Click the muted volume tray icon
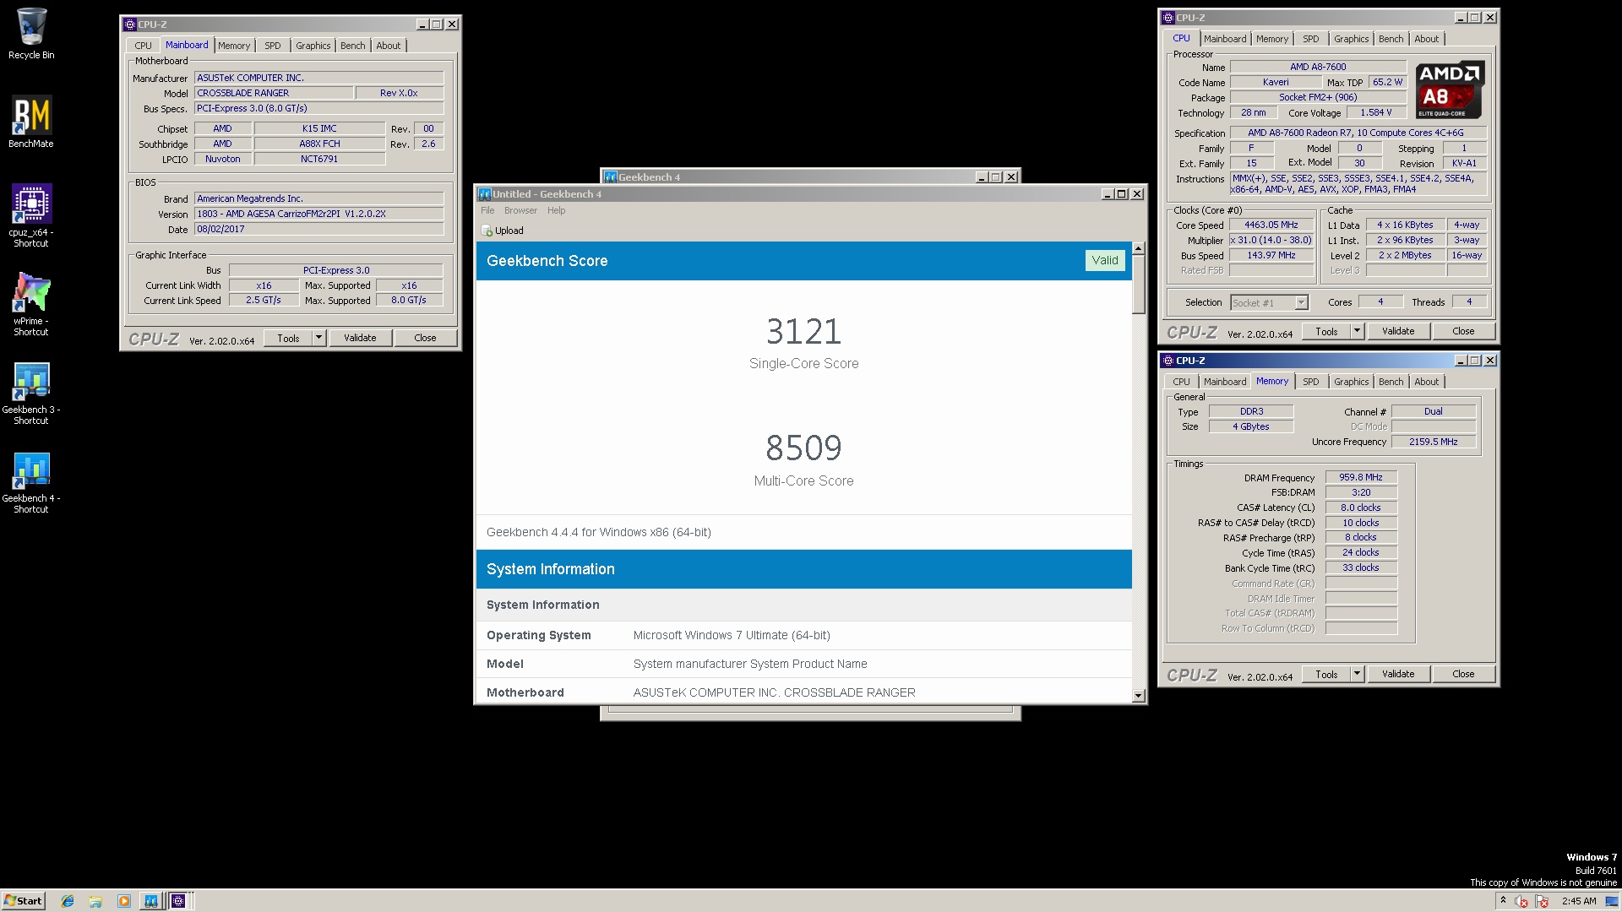This screenshot has width=1622, height=912. click(x=1521, y=901)
